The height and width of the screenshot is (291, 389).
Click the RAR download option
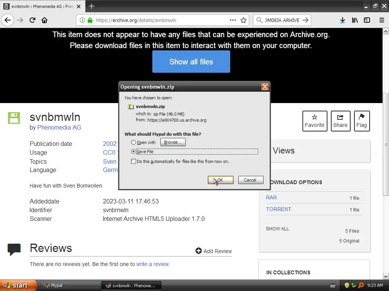[271, 197]
